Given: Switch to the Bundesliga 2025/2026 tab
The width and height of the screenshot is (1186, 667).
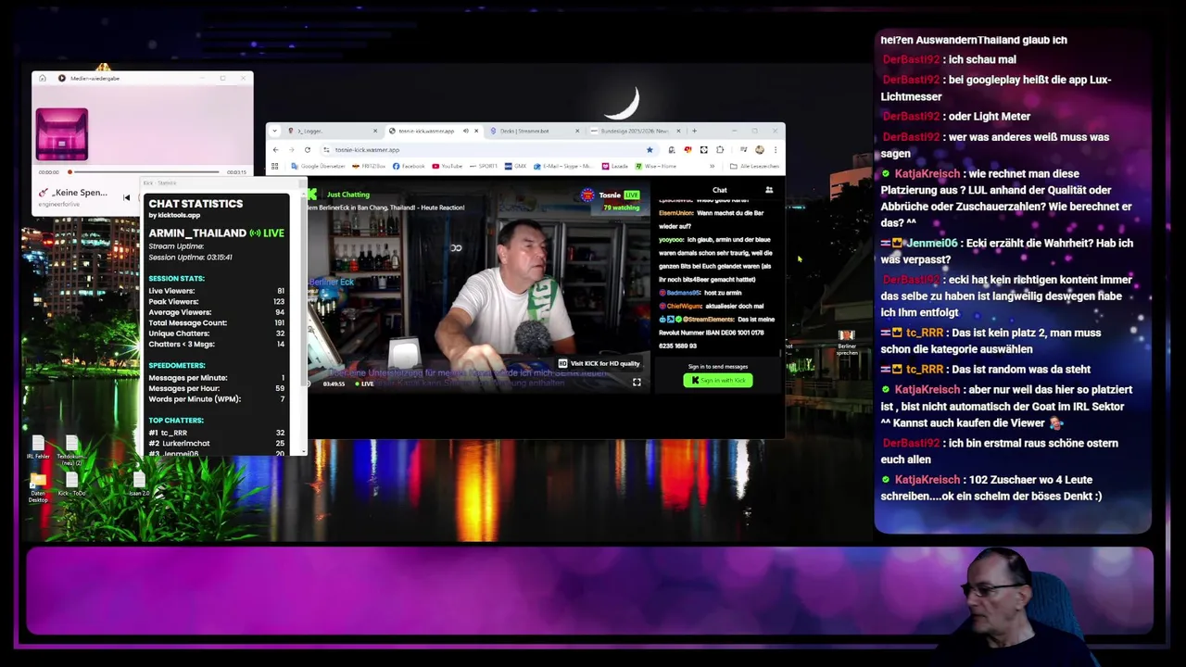Looking at the screenshot, I should pyautogui.click(x=636, y=131).
